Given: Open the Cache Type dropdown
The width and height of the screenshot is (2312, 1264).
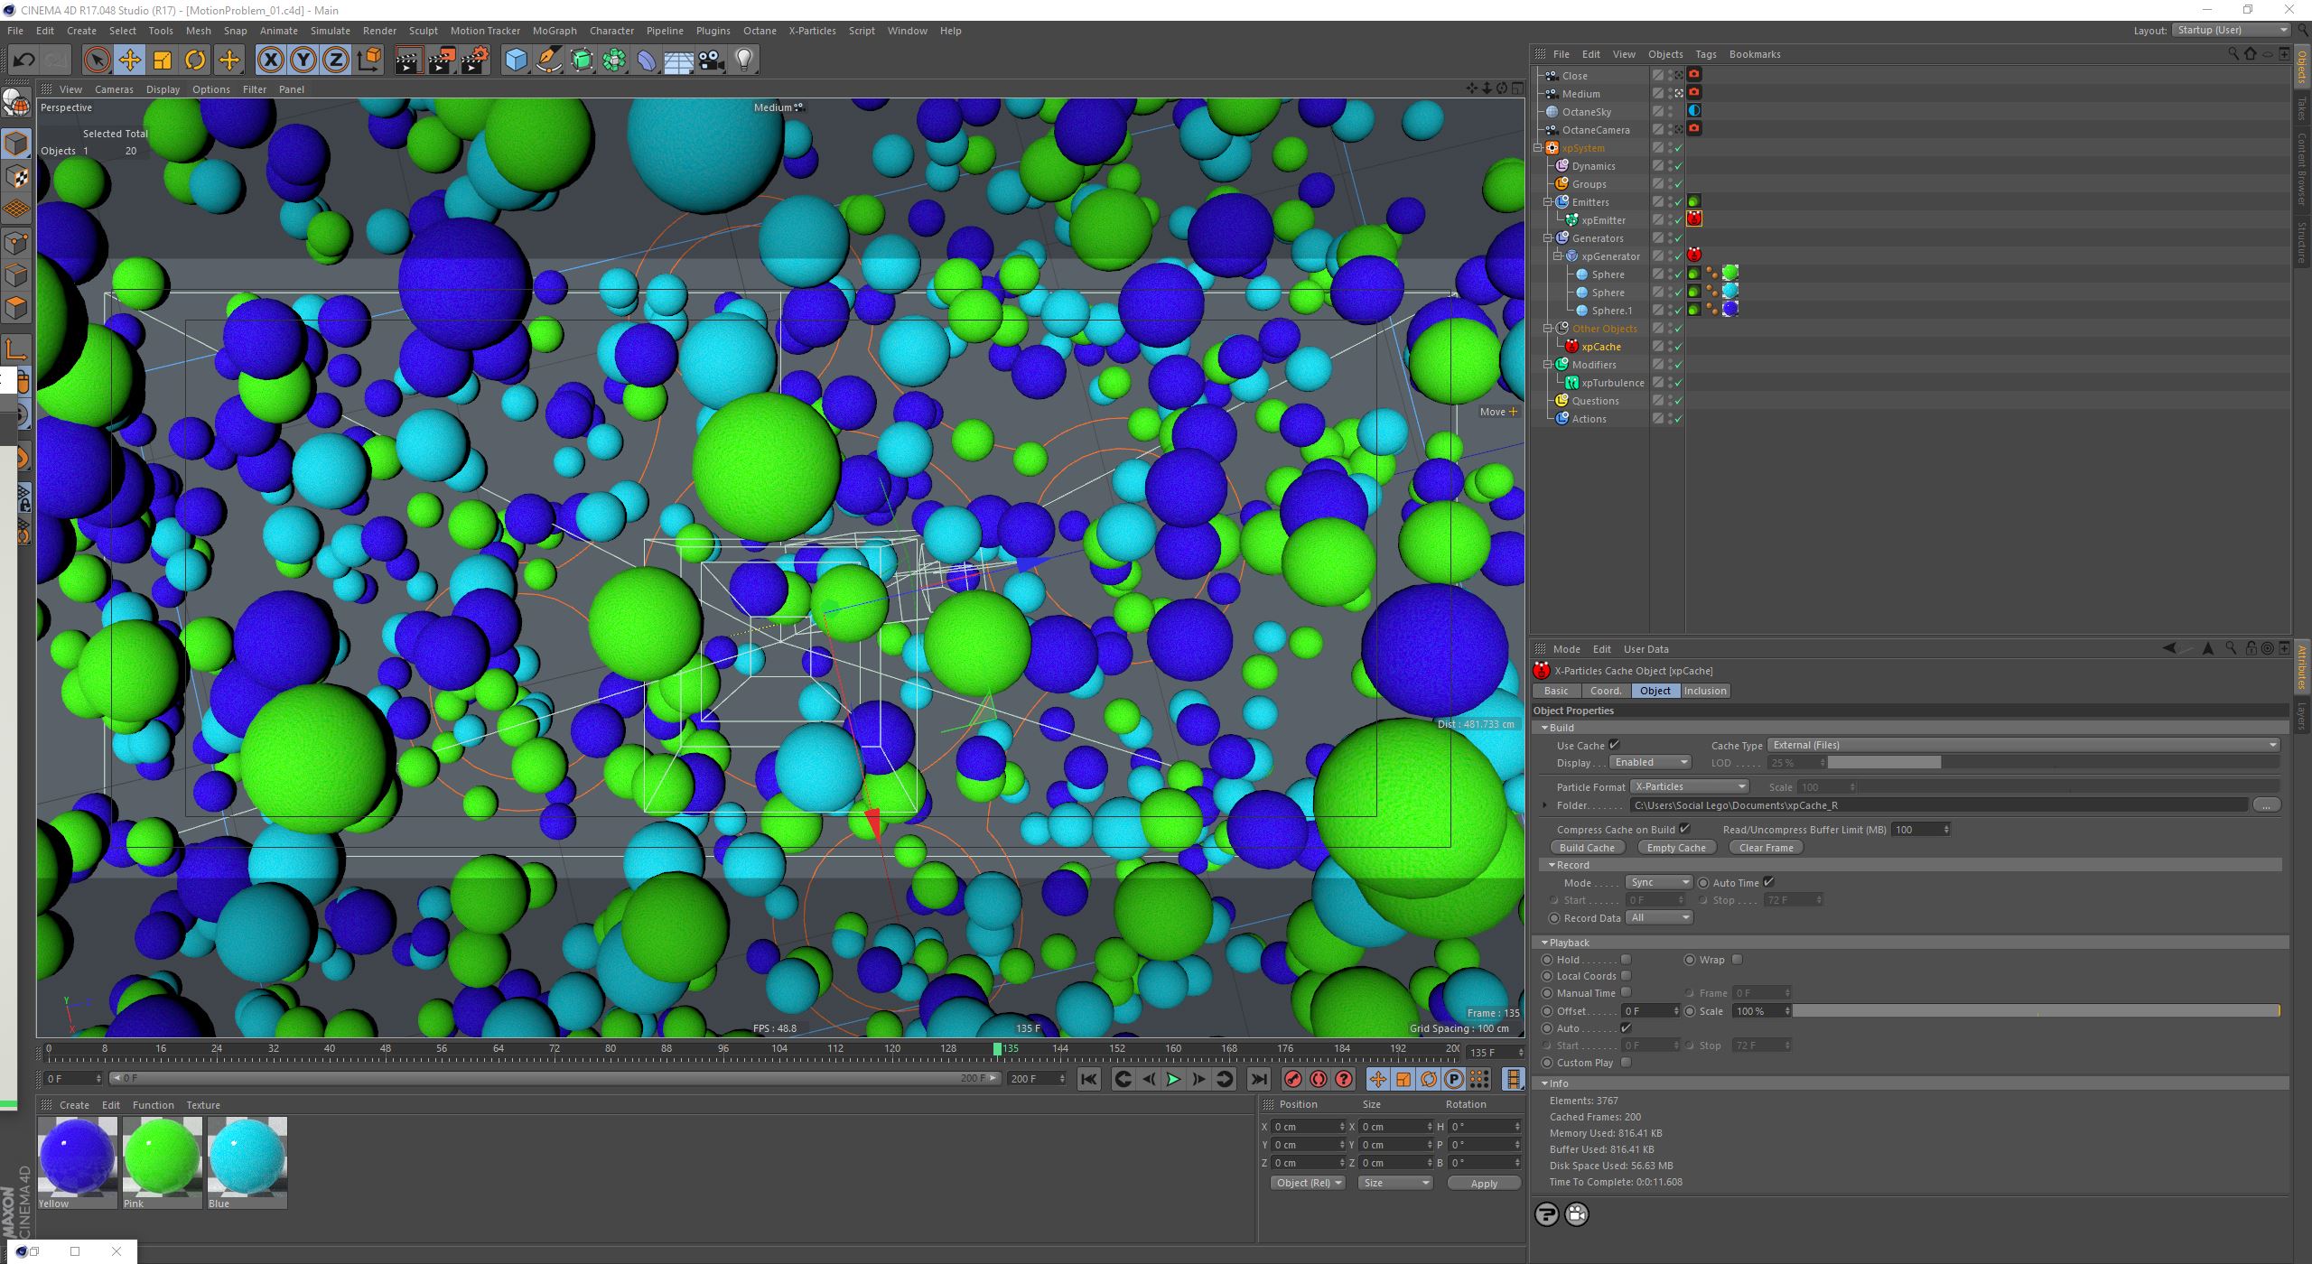Looking at the screenshot, I should 2023,745.
